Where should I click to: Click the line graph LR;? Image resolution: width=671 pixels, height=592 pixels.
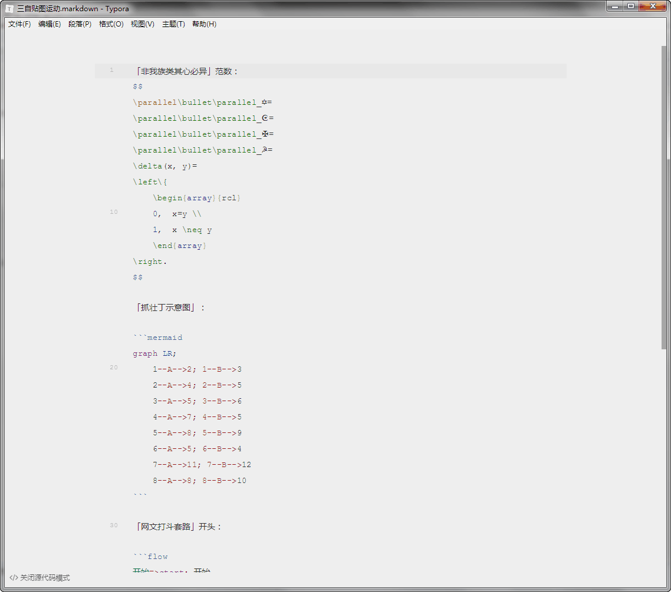tap(154, 353)
